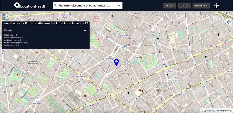The height and width of the screenshot is (113, 233).
Task: Open the map layers switcher
Action: (x=229, y=22)
